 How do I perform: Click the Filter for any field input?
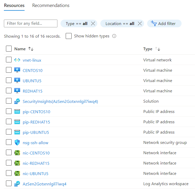click(x=31, y=23)
